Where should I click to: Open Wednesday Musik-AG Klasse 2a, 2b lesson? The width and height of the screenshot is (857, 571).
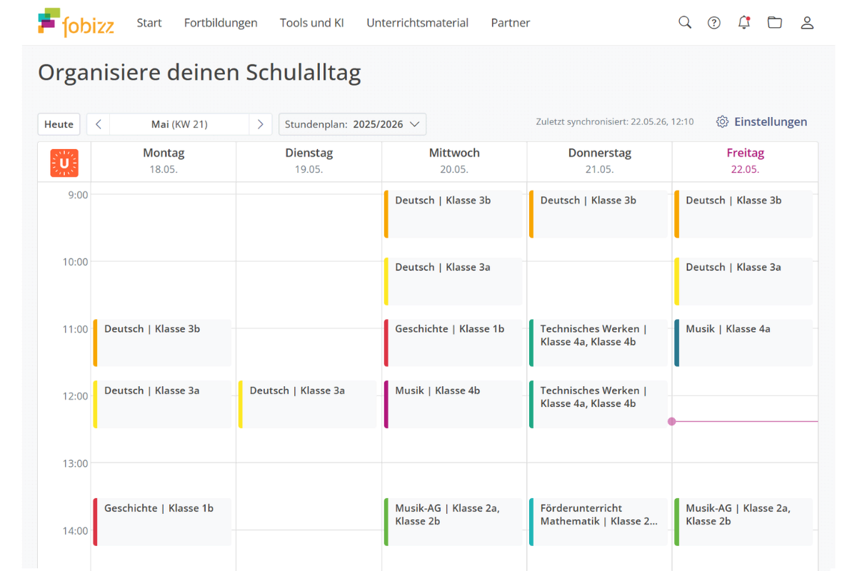[x=453, y=522]
